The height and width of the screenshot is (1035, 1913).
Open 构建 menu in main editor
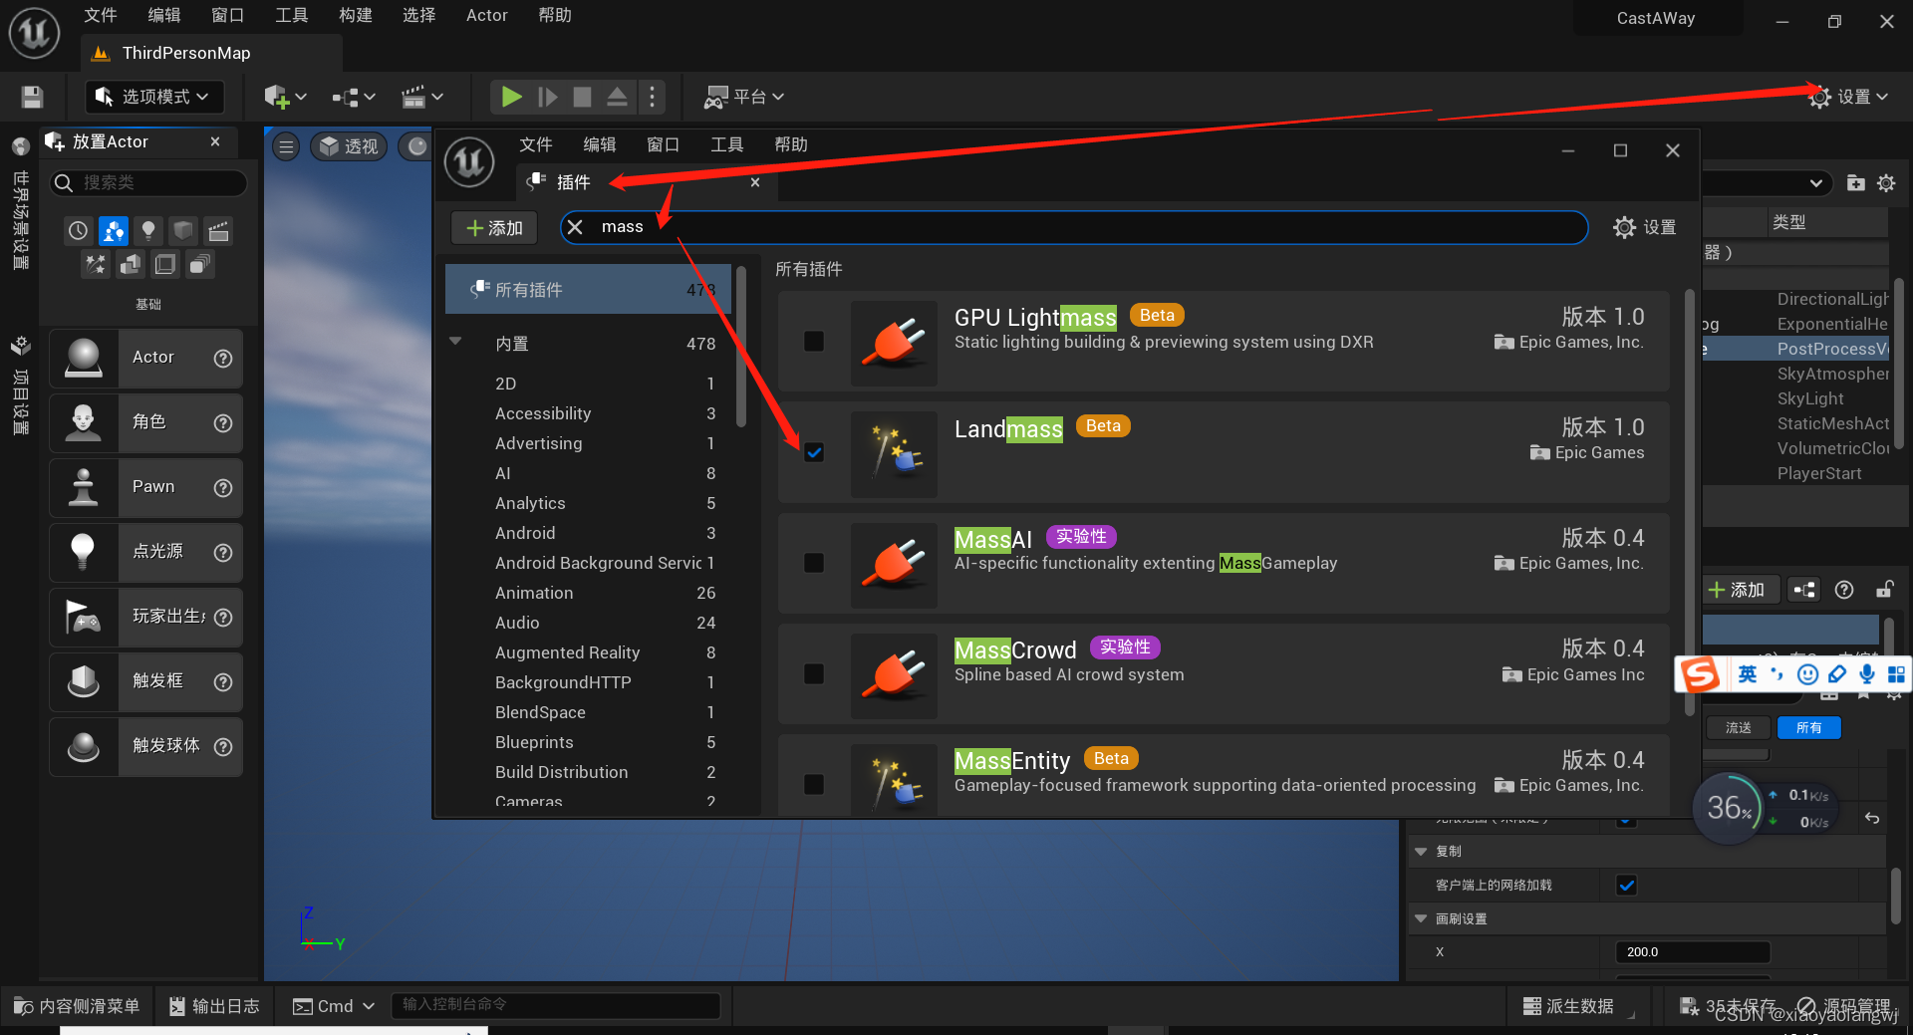pyautogui.click(x=355, y=15)
